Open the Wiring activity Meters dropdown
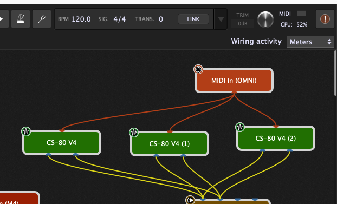The height and width of the screenshot is (204, 337). click(310, 42)
